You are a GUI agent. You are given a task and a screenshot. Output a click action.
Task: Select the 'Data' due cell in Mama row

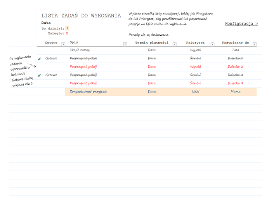point(152,91)
